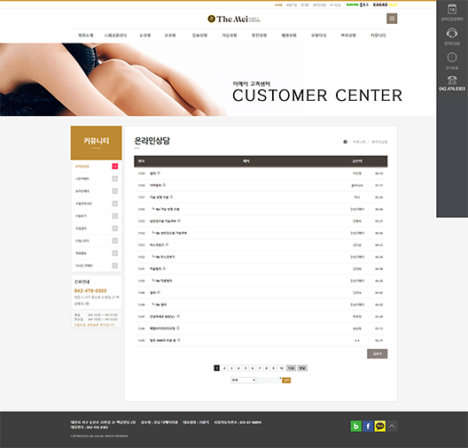Go to page 2 of the board

tap(224, 368)
